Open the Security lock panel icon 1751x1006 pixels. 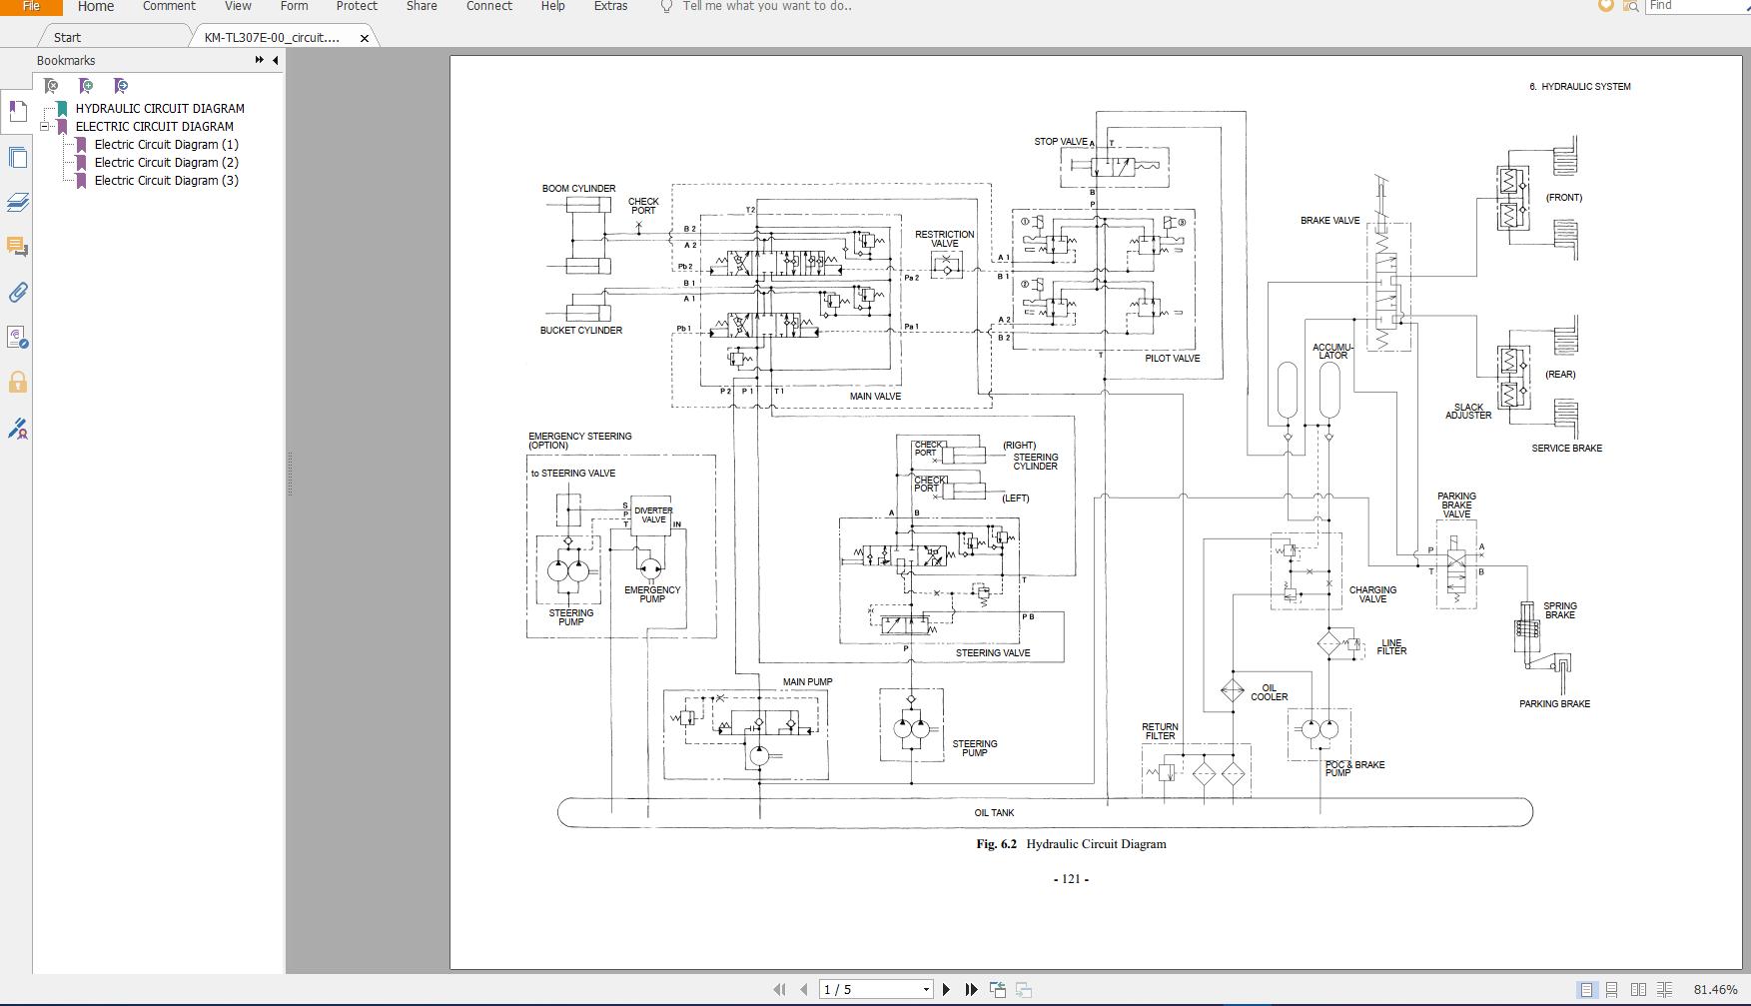coord(17,382)
